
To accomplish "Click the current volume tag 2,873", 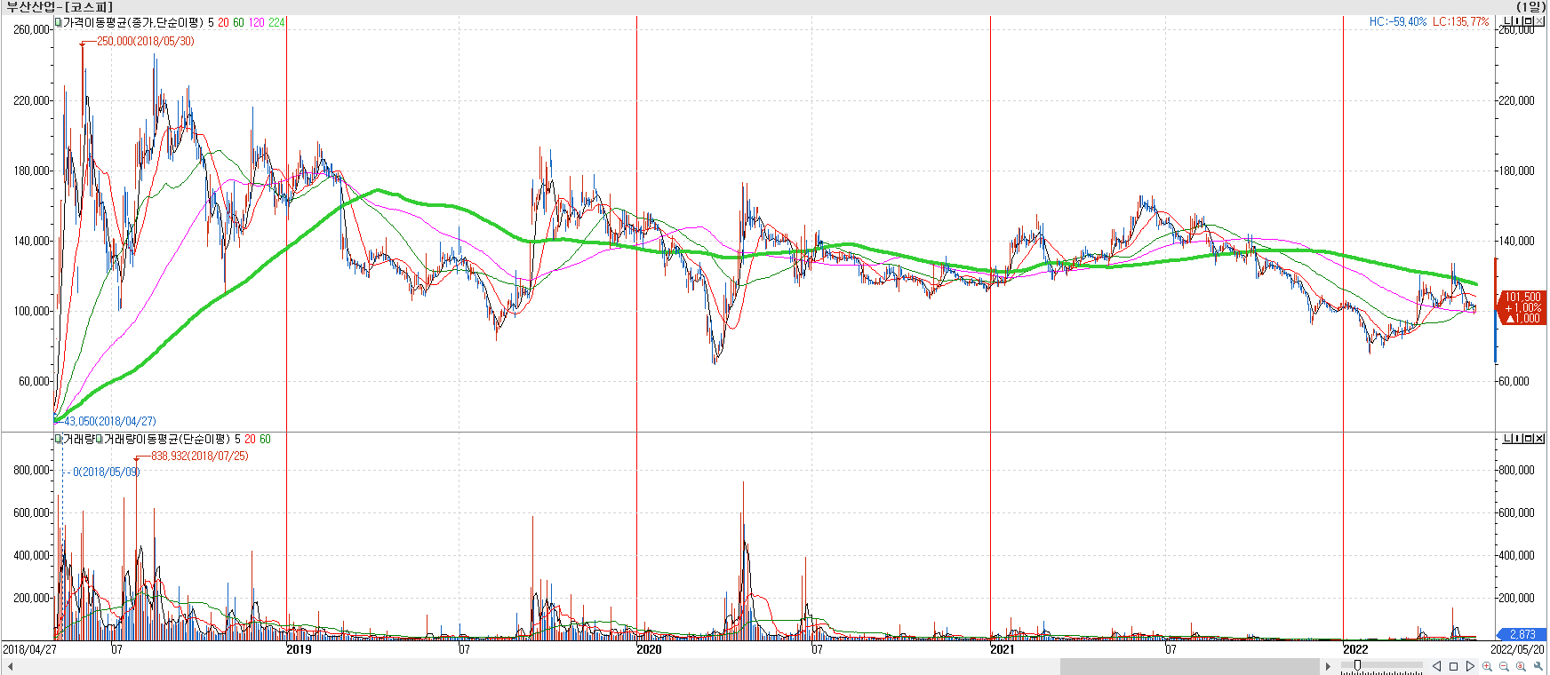I will tap(1521, 634).
